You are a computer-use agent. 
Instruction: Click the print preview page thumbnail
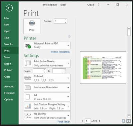coord(103,67)
